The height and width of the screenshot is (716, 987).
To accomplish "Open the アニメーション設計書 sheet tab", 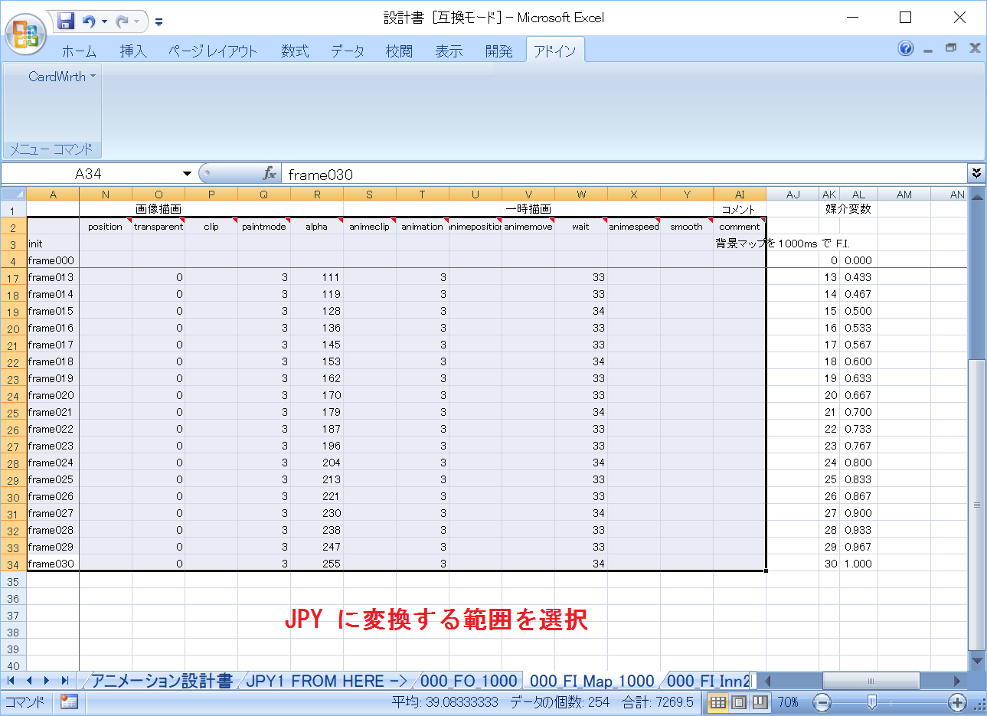I will pyautogui.click(x=162, y=681).
